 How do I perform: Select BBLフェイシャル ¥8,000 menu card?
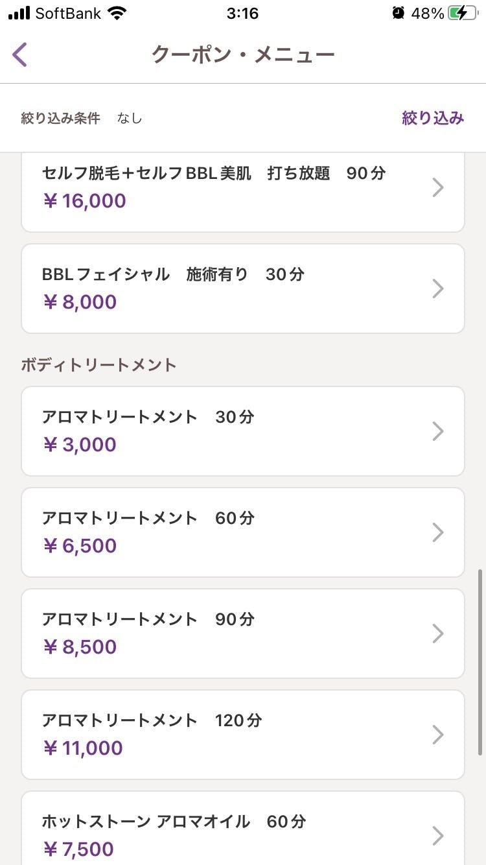point(243,289)
